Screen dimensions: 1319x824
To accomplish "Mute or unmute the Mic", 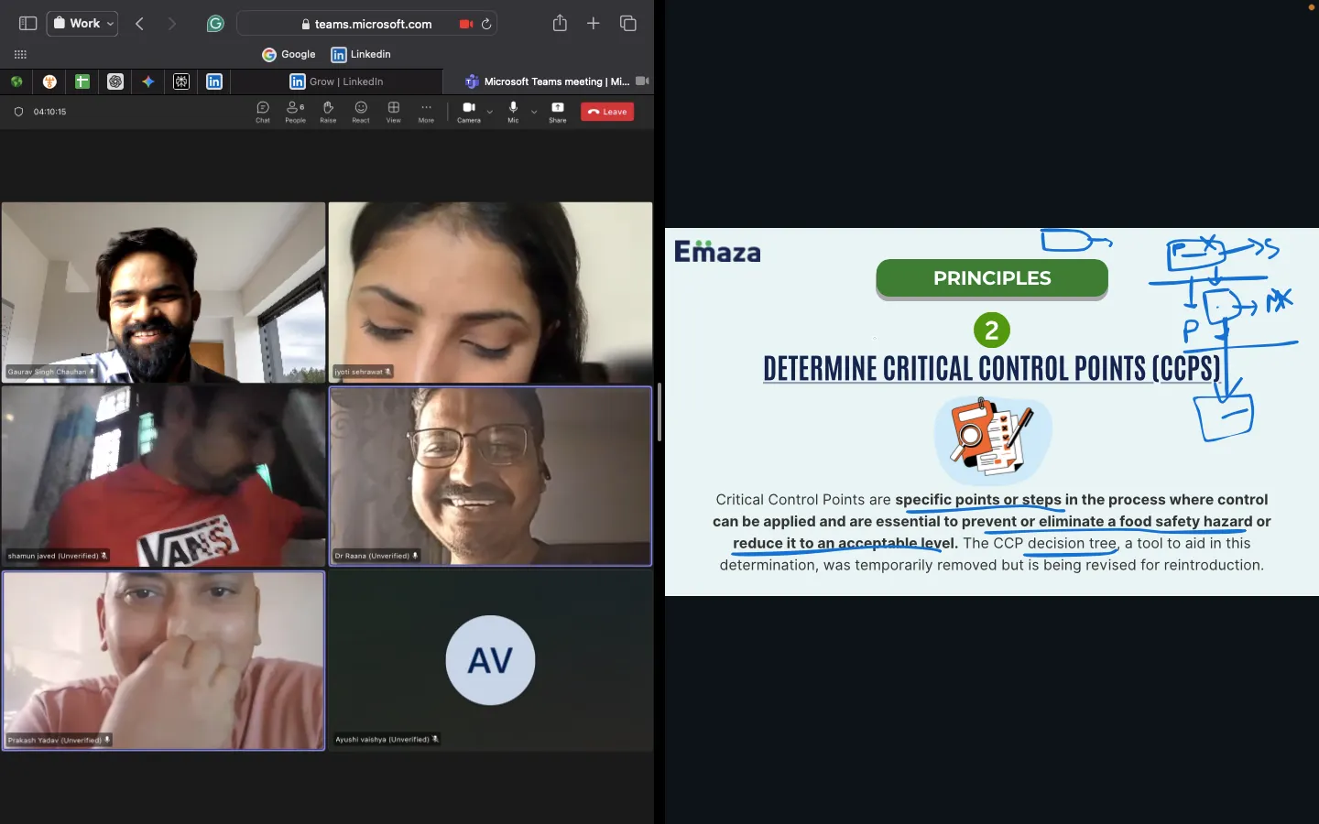I will click(513, 112).
